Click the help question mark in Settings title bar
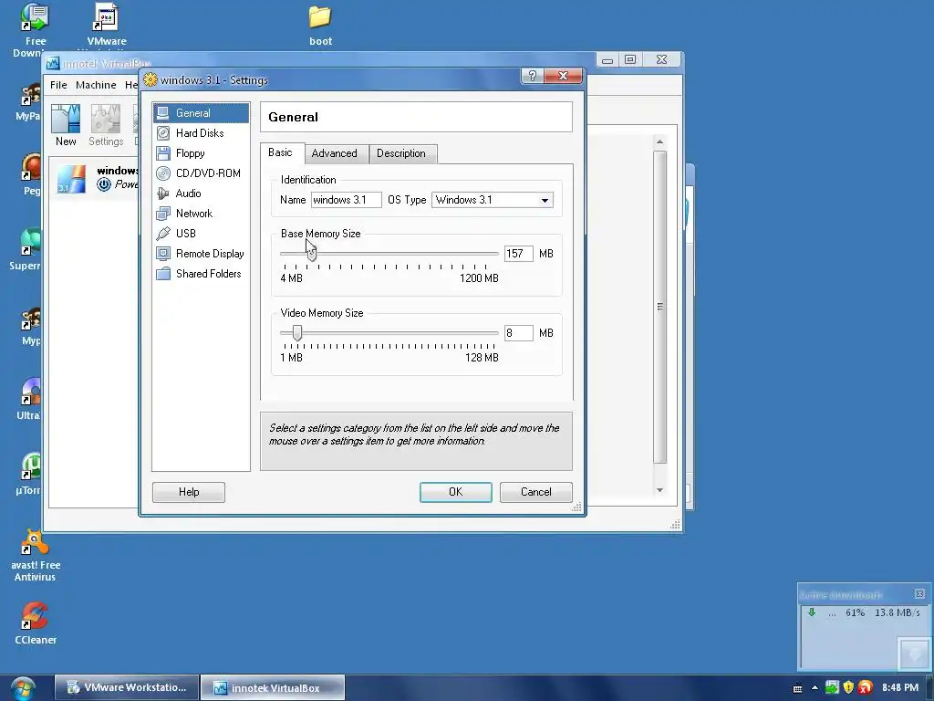 tap(533, 76)
